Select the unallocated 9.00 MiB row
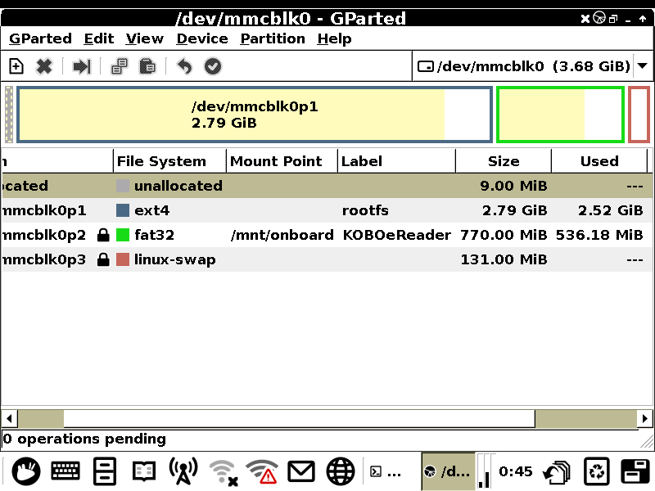Viewport: 655px width, 491px height. point(326,186)
